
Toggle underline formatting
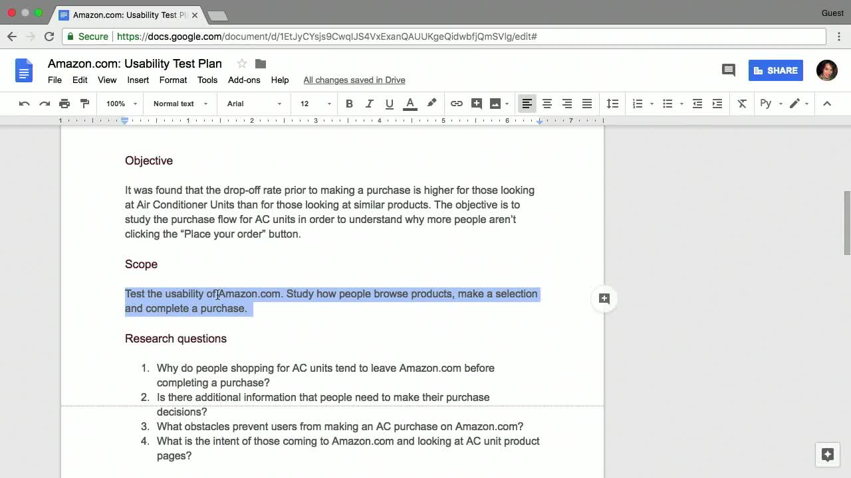tap(390, 104)
